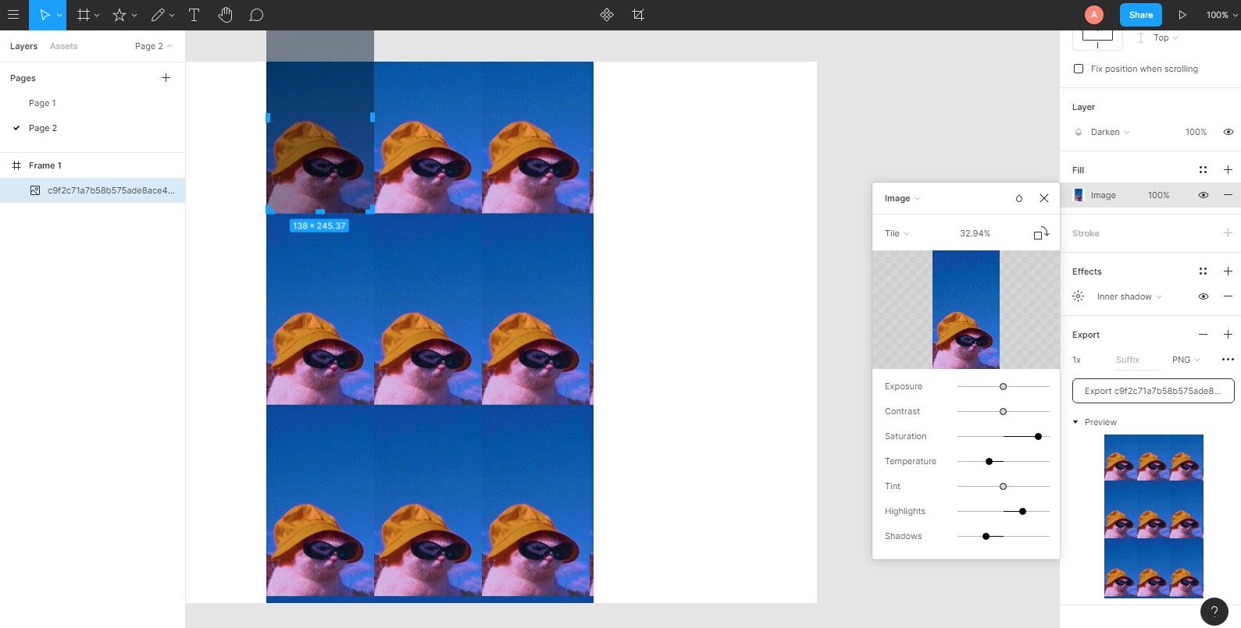1241x628 pixels.
Task: Click the Saturation slider handle
Action: click(x=1038, y=436)
